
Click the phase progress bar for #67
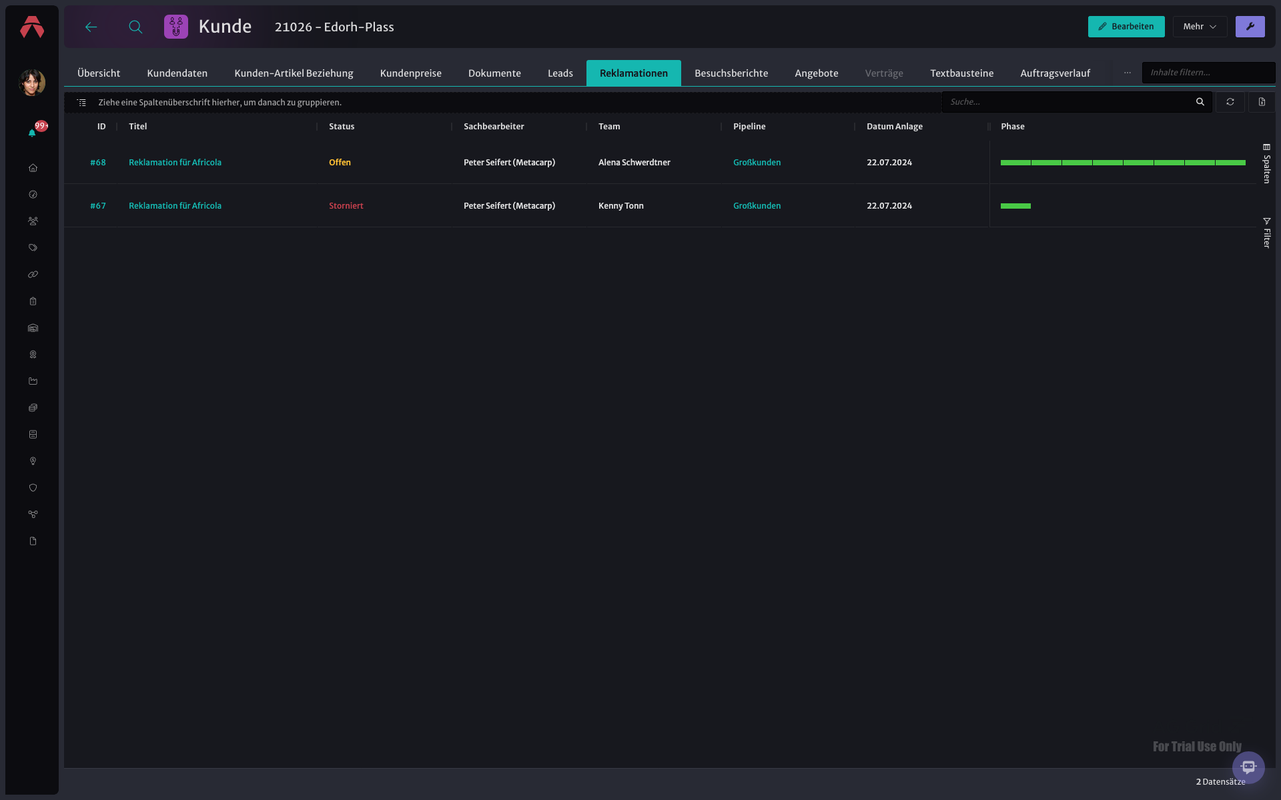click(1015, 206)
